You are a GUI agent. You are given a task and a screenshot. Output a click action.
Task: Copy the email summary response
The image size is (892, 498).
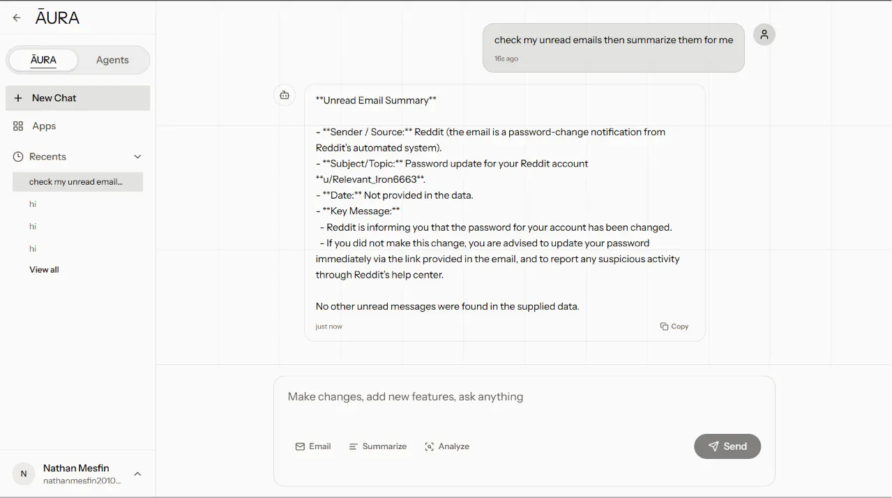(x=674, y=326)
